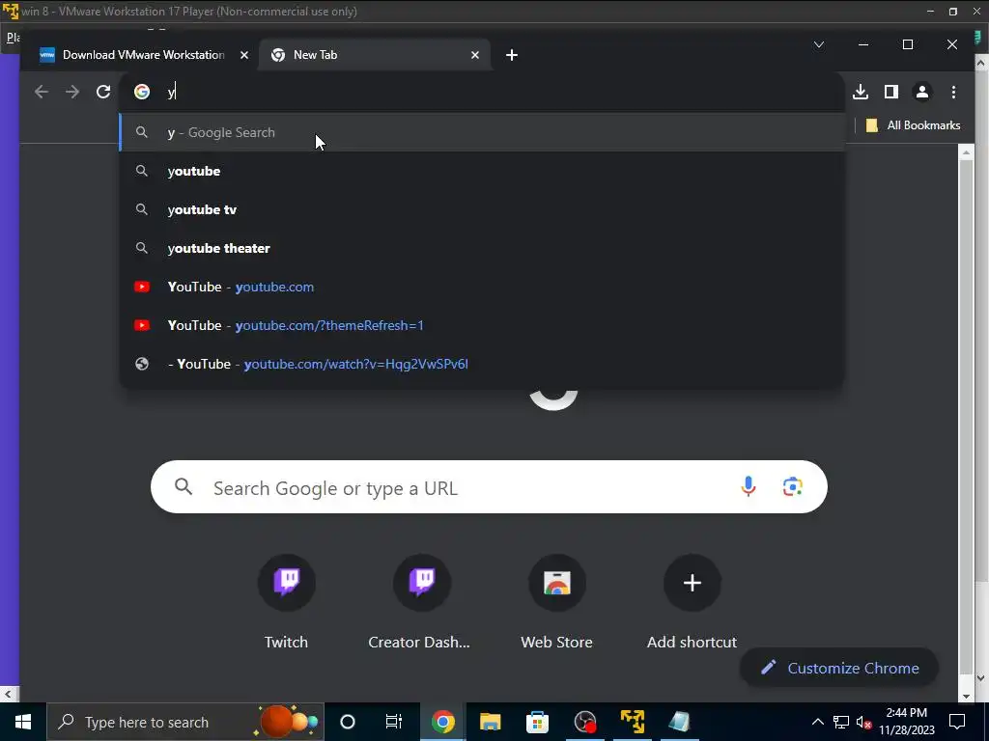
Task: Close the Download VMware Workstation tab
Action: [244, 55]
